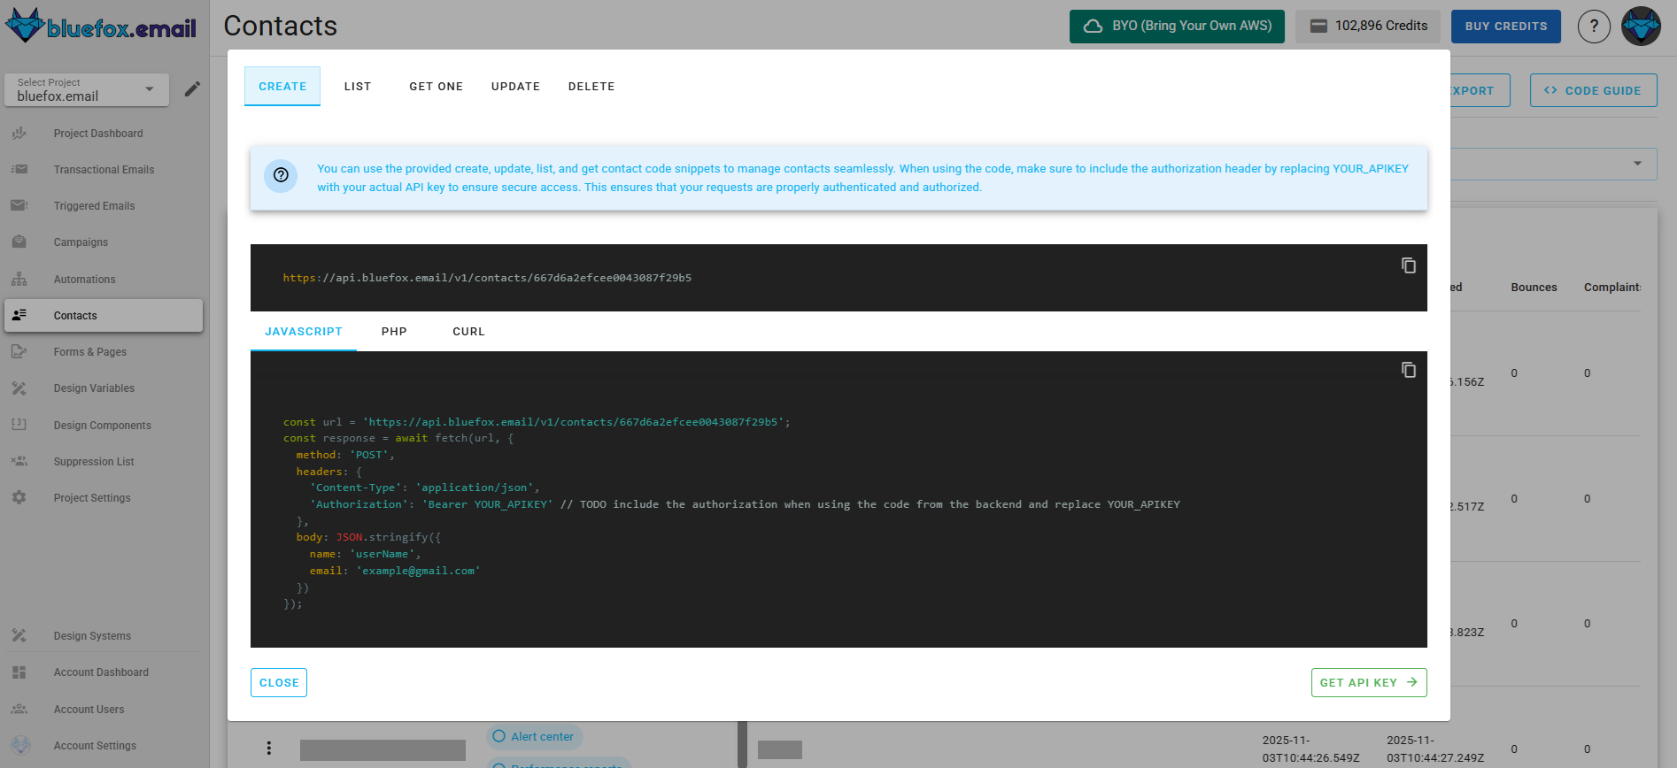Switch to the LIST tab
This screenshot has width=1677, height=768.
(358, 86)
